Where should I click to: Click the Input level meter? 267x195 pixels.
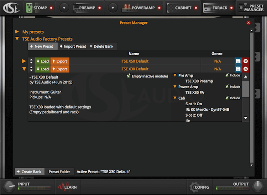(35, 188)
